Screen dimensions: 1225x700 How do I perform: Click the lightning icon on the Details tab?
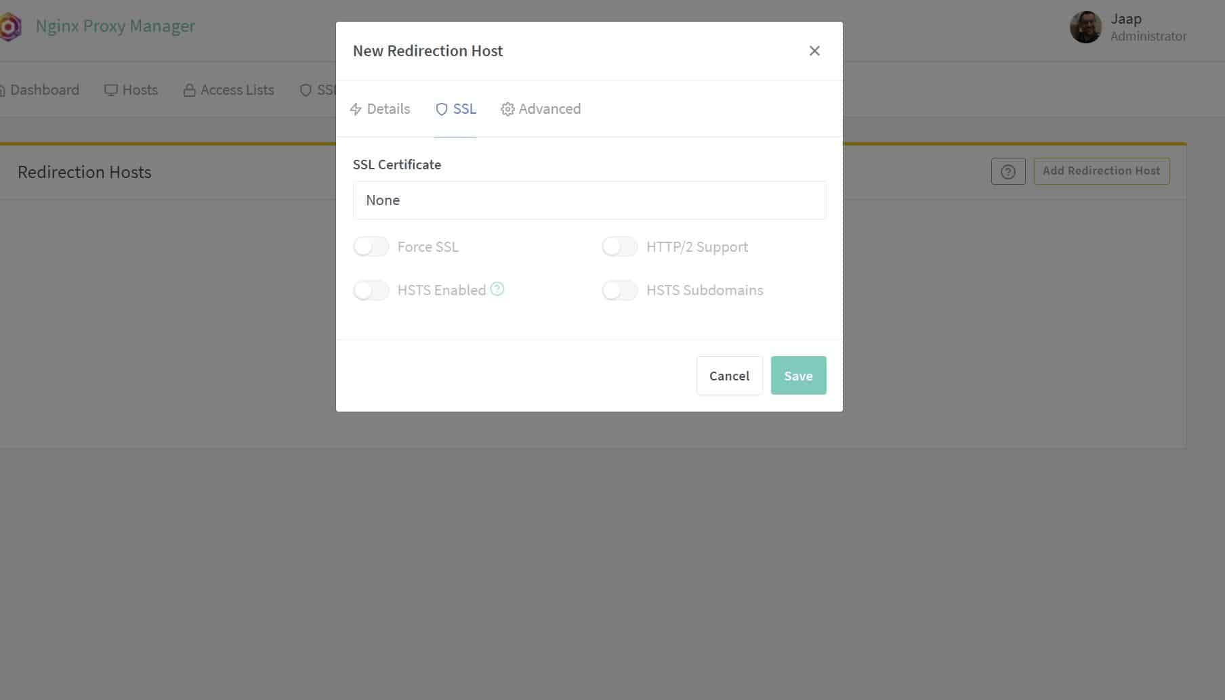tap(356, 109)
